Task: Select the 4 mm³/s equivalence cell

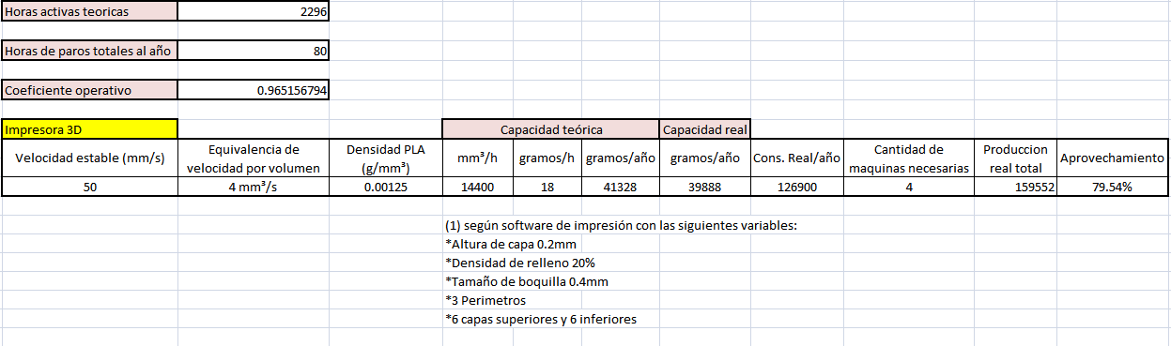Action: click(254, 187)
